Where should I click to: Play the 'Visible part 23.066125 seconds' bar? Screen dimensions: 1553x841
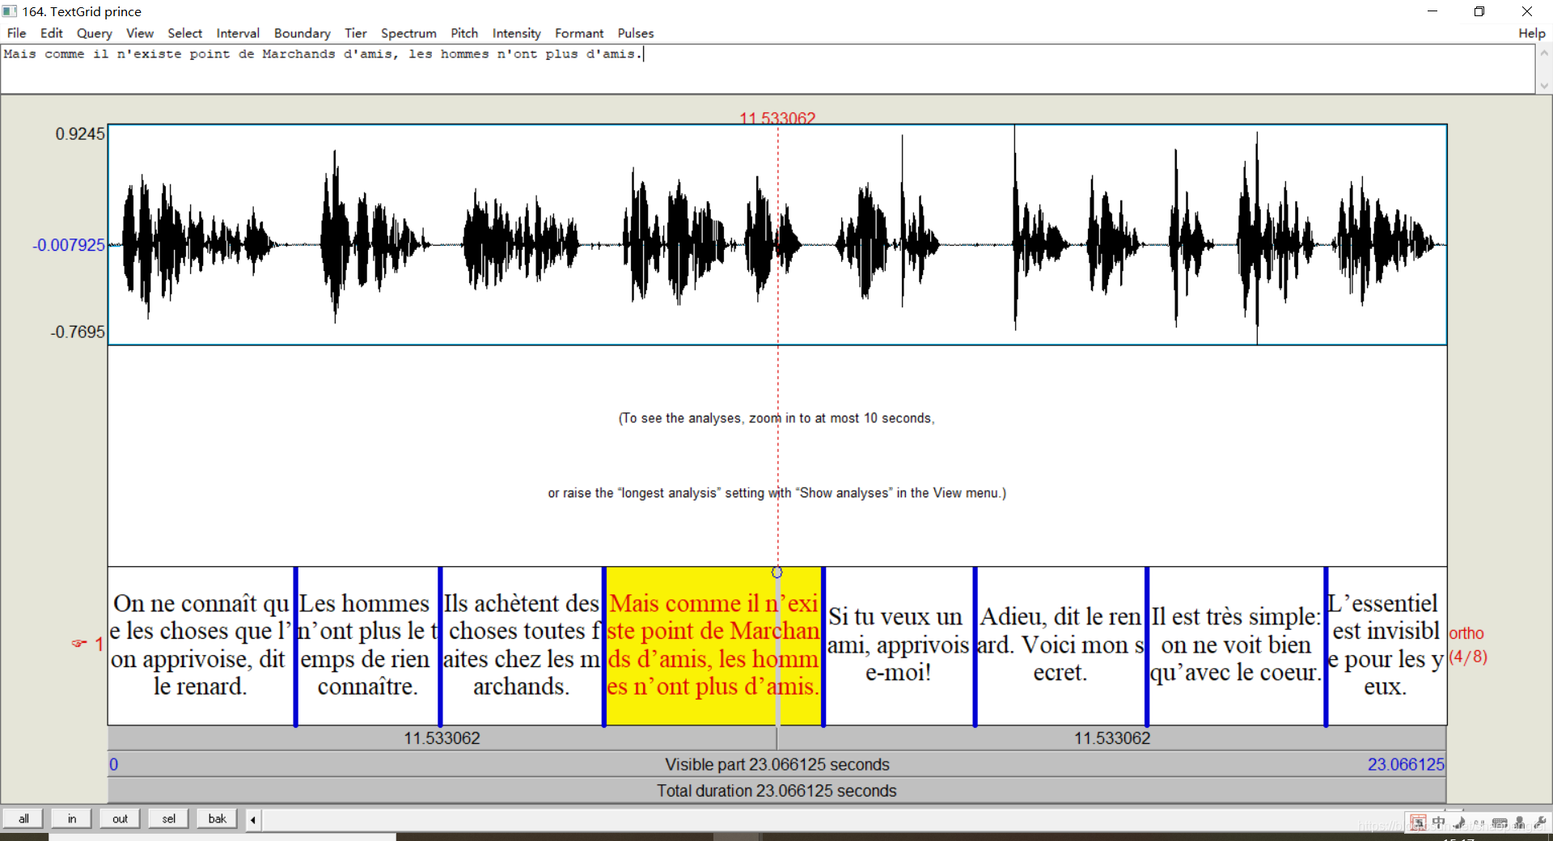pos(776,764)
